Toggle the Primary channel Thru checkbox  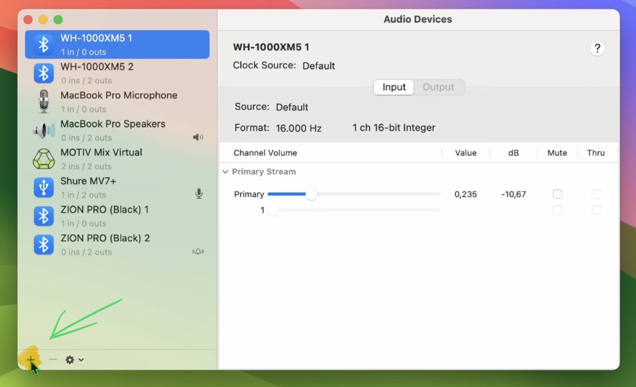[x=596, y=194]
